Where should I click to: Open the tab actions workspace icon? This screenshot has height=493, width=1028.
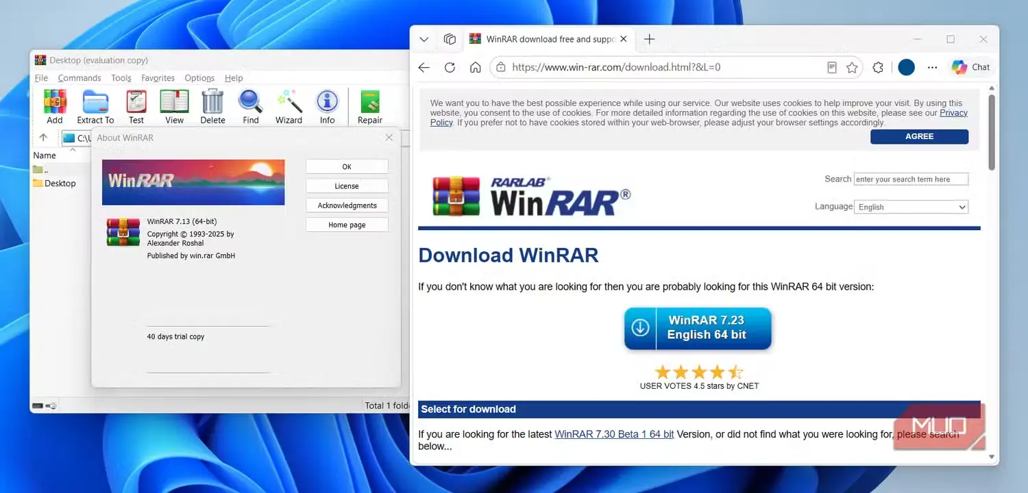(x=450, y=39)
